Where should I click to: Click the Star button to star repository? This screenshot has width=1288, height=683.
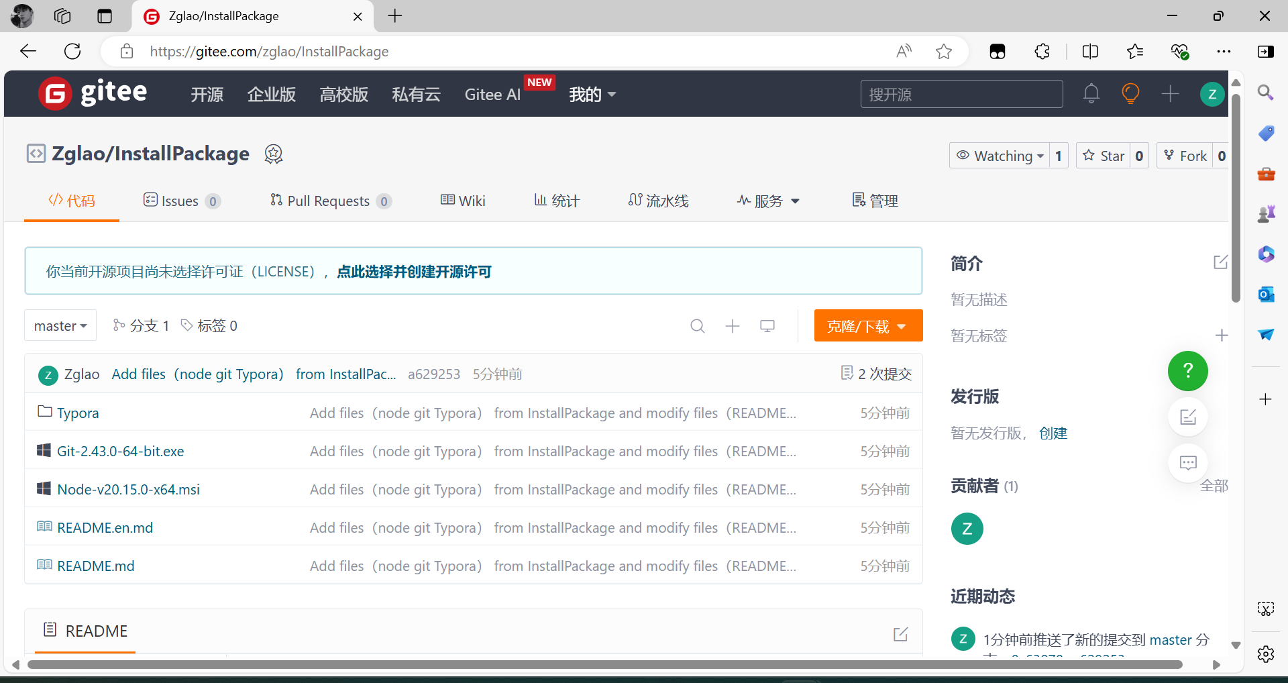[1104, 156]
